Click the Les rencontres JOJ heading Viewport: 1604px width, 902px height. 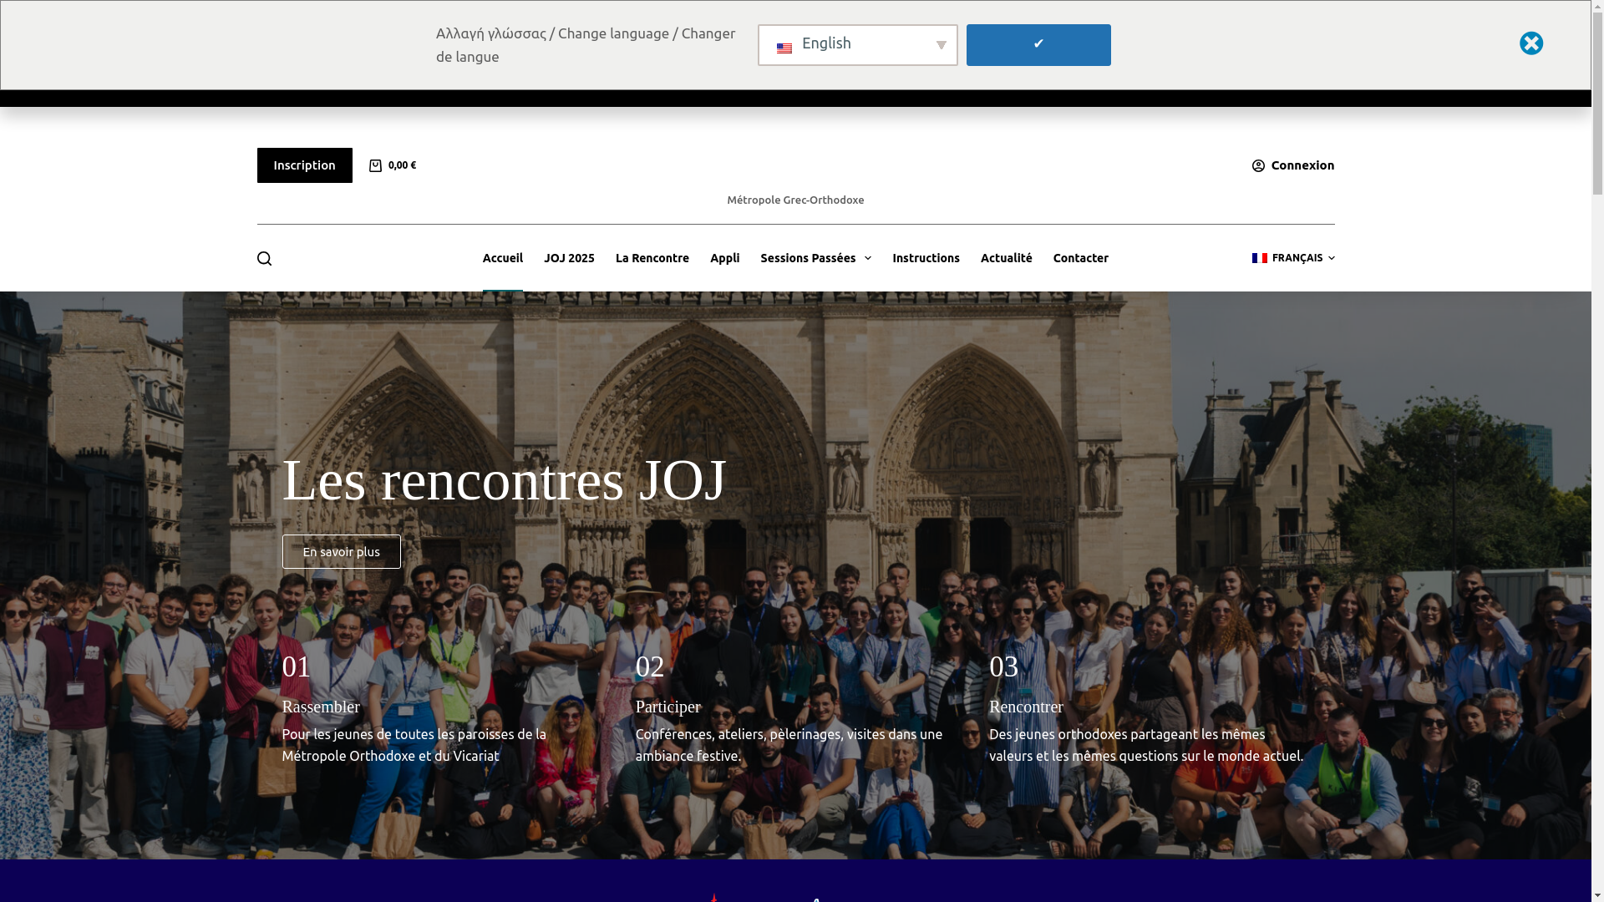pos(504,480)
